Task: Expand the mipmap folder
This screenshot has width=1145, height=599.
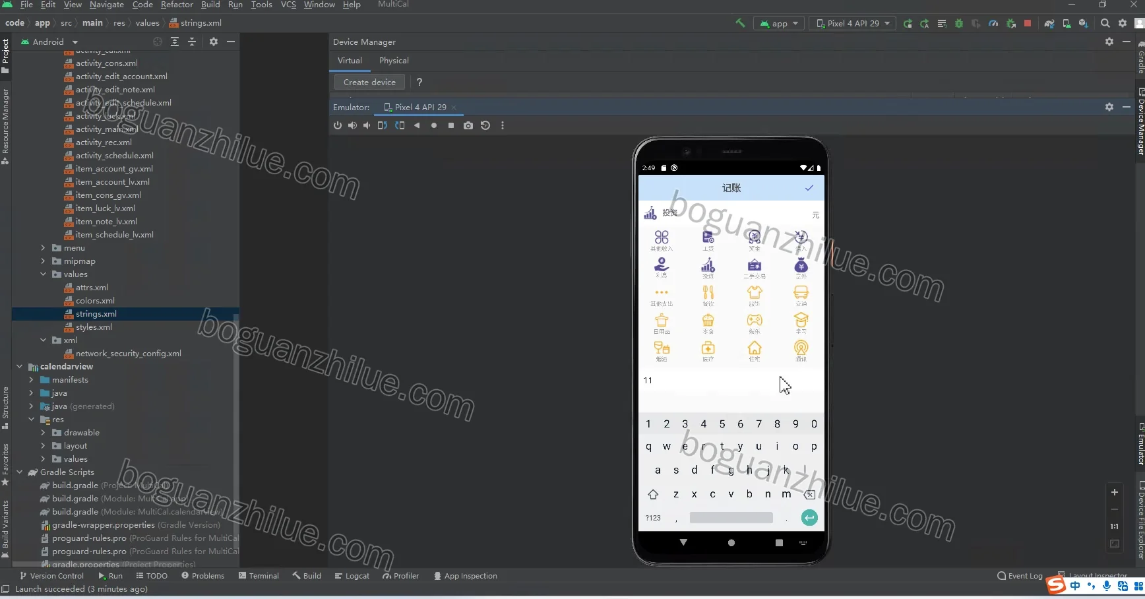Action: (x=43, y=261)
